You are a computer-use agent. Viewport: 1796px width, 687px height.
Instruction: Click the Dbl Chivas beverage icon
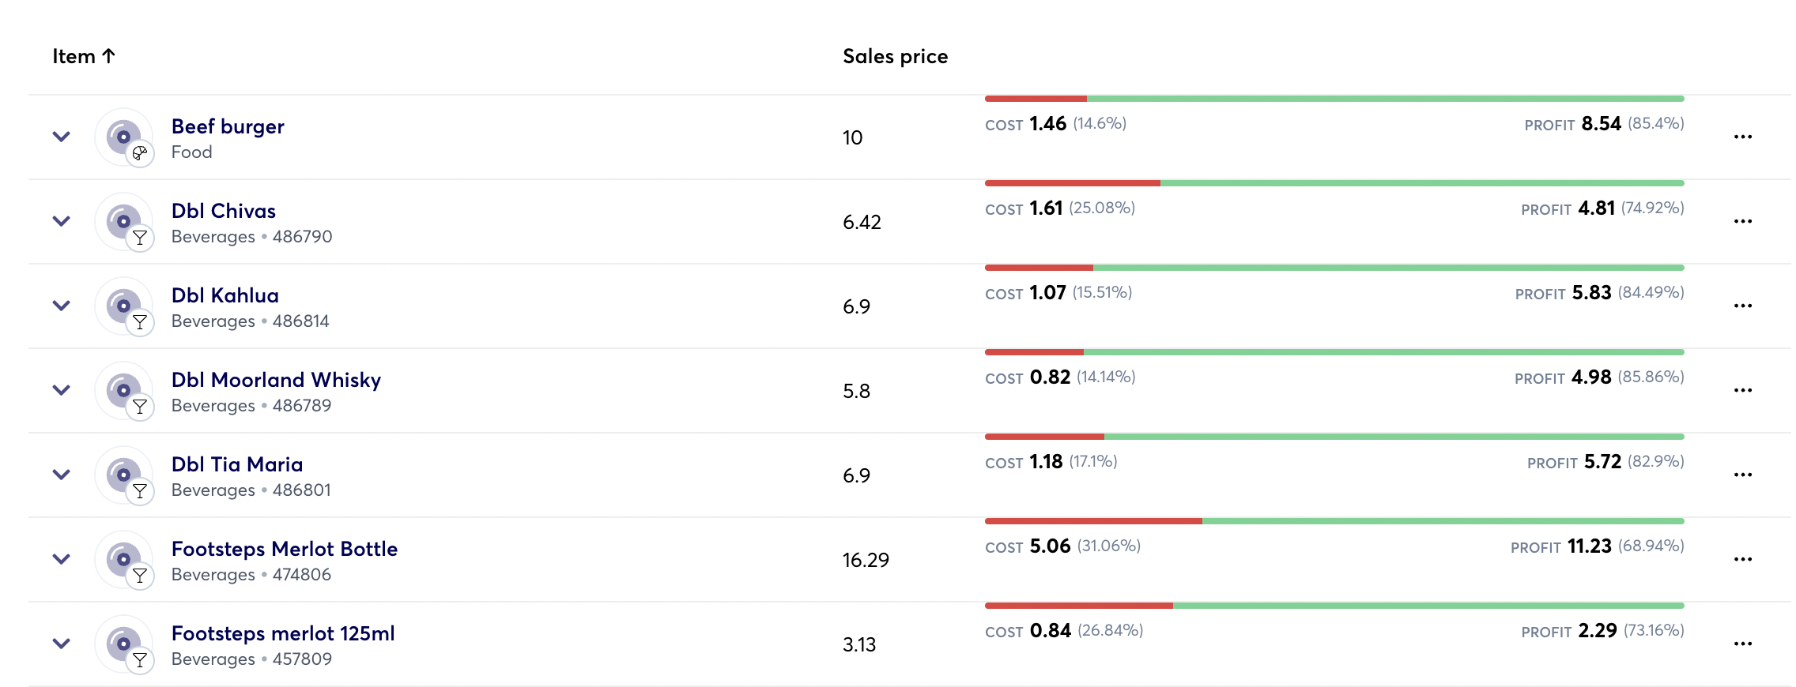pos(124,222)
